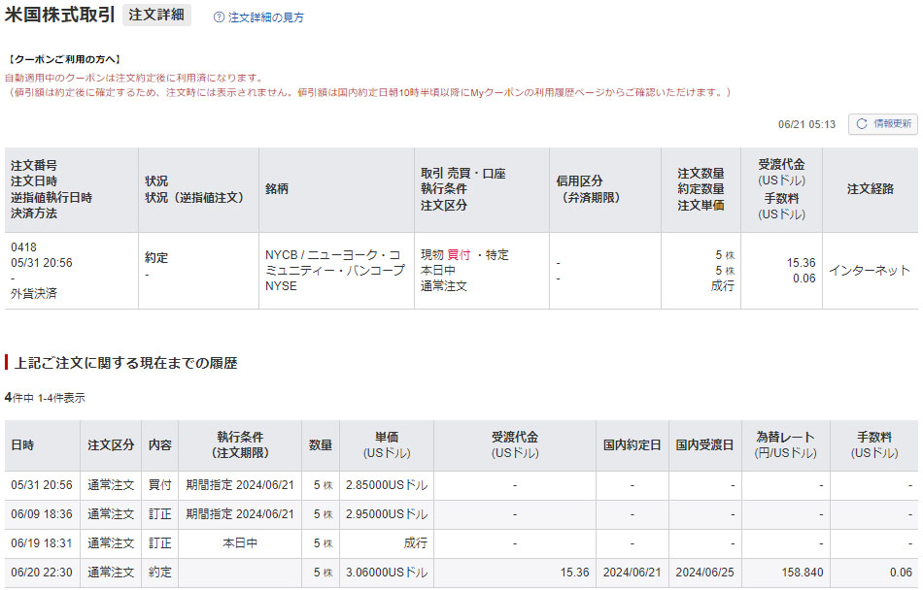
Task: Click the インターネット order route cell
Action: click(869, 271)
